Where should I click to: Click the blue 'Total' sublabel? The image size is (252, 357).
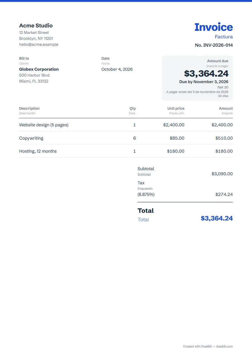point(143,220)
